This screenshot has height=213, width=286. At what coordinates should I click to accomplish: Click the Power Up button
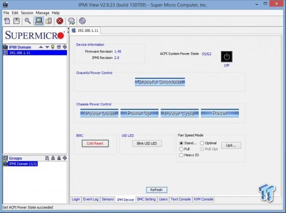[139, 113]
